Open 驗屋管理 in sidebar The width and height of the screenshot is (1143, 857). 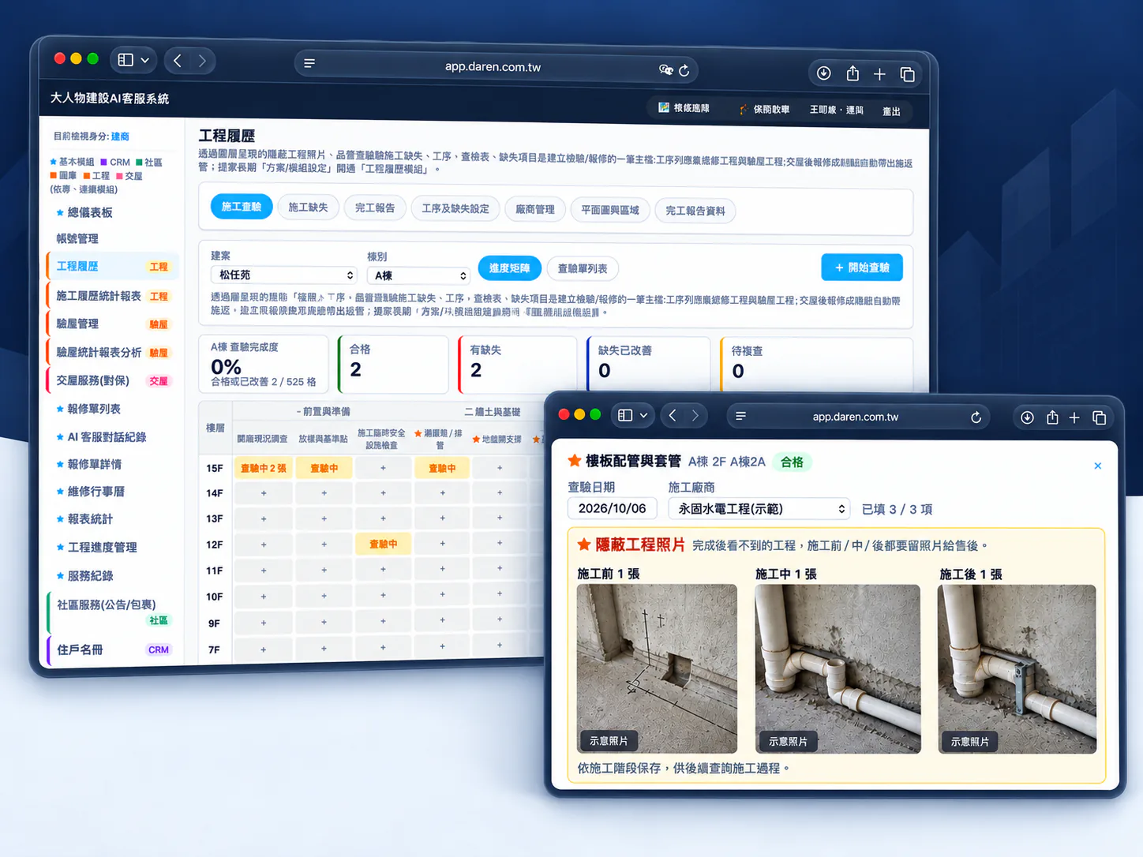pos(113,324)
